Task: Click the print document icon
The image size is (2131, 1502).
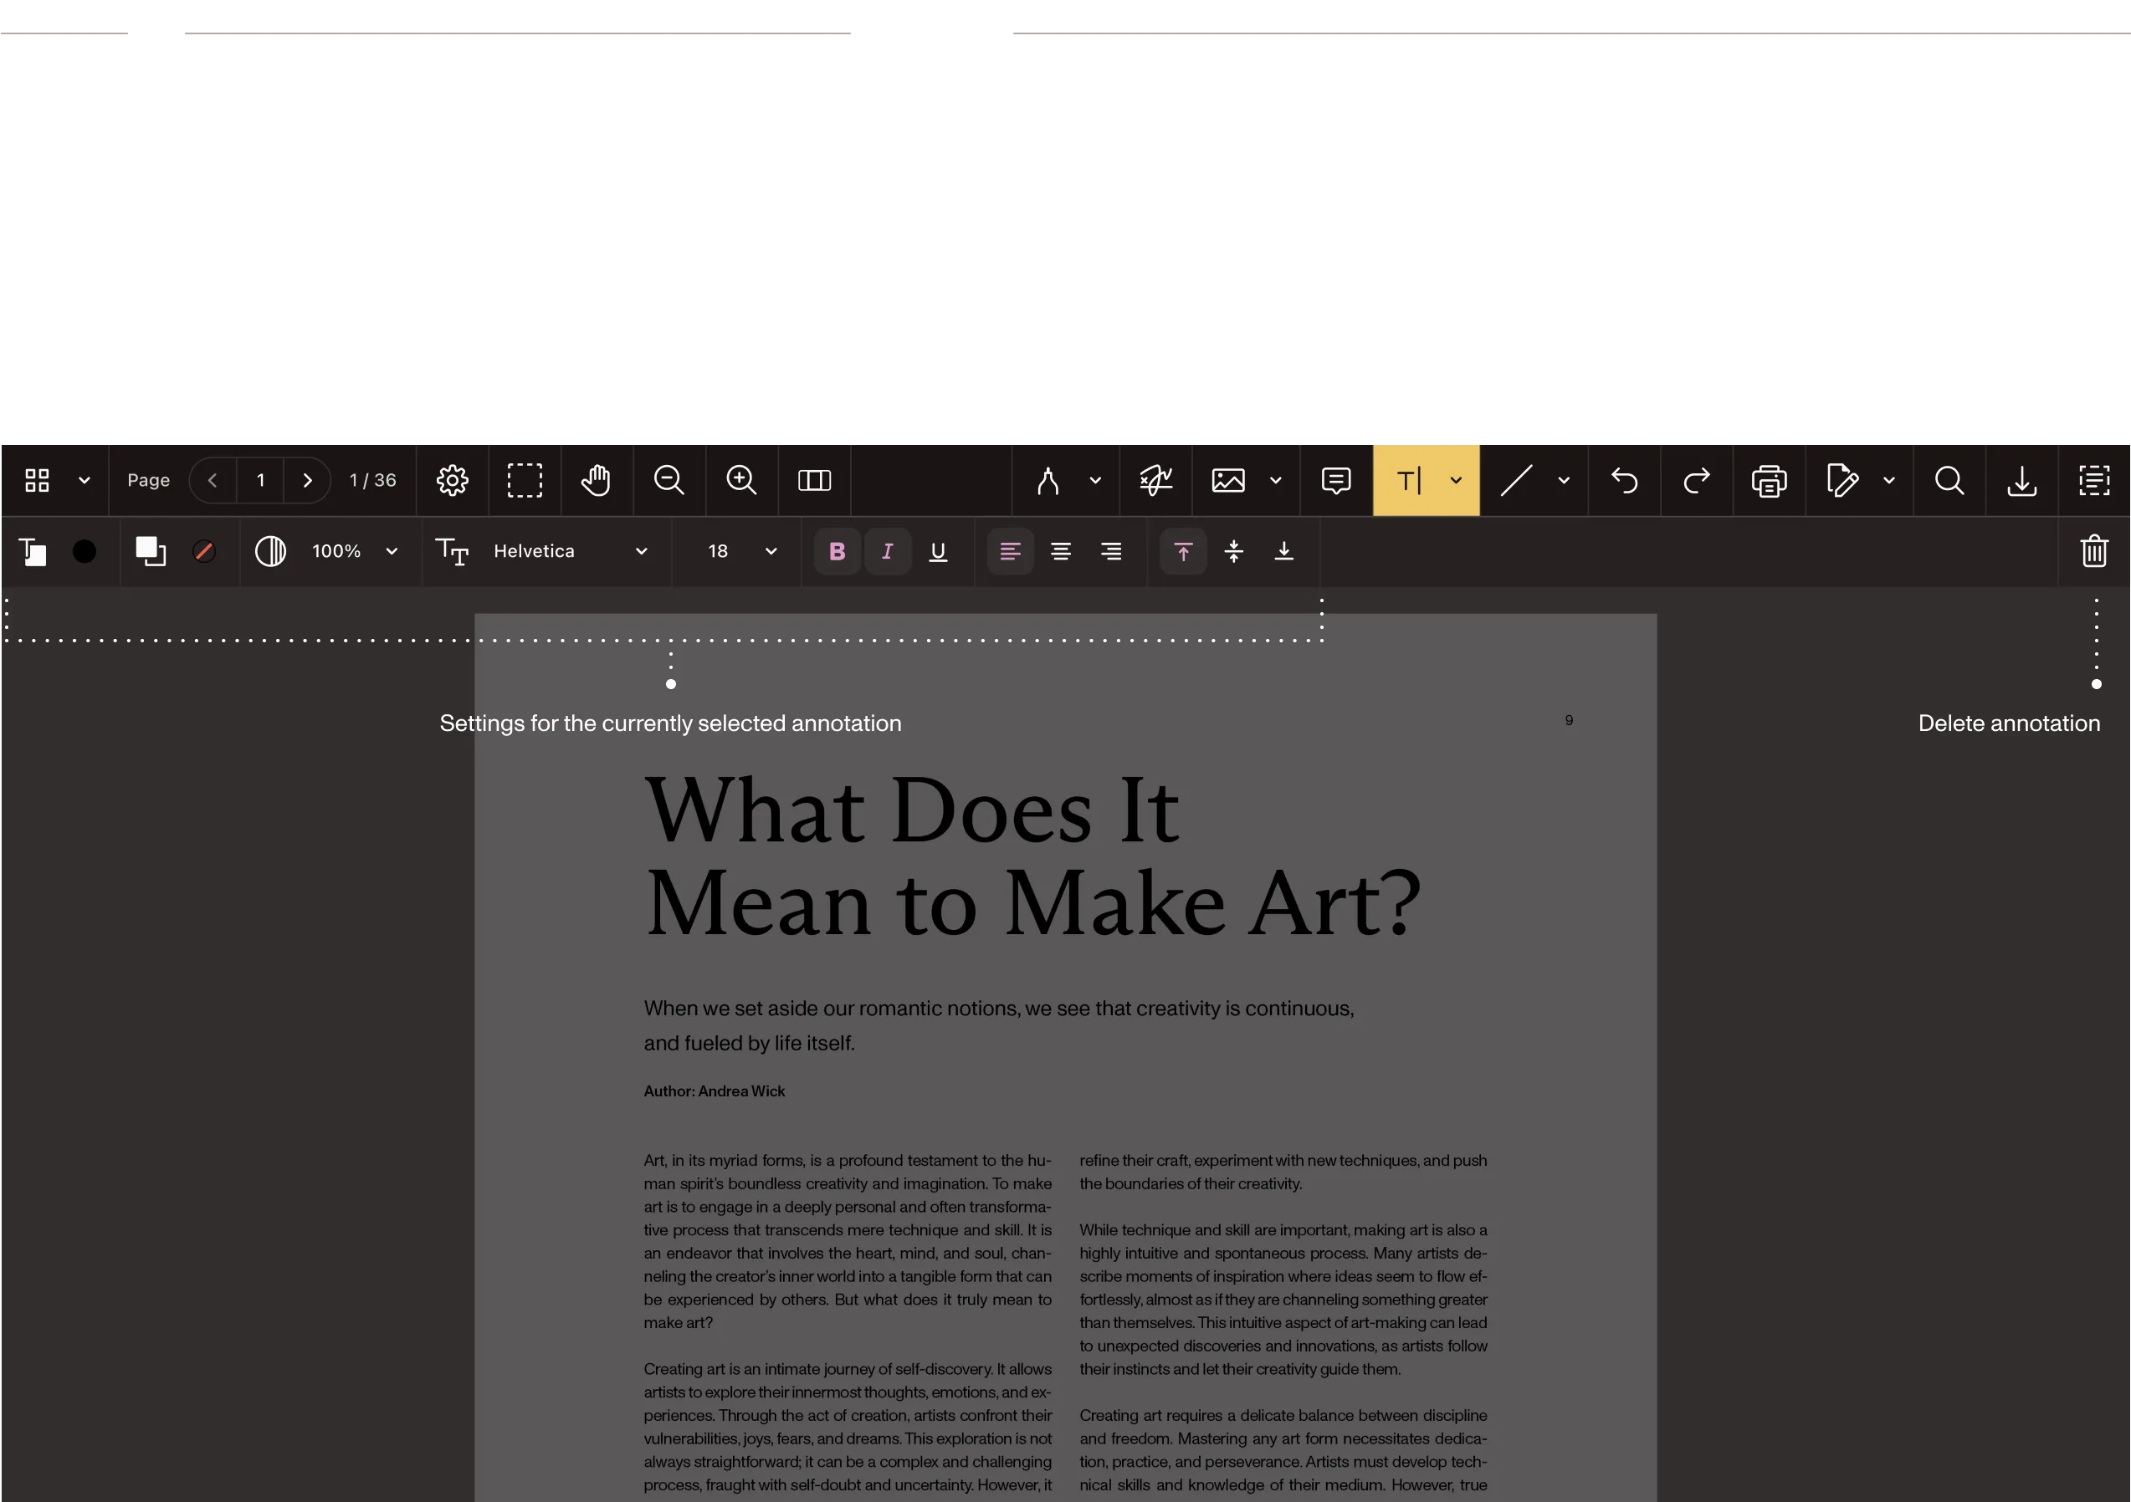Action: [1768, 481]
